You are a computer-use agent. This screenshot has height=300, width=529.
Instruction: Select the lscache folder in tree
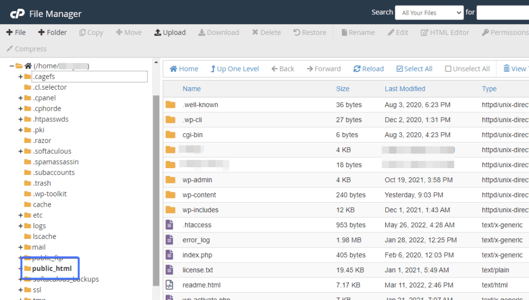pos(44,236)
